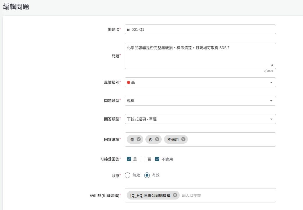Click the red high-risk color dot
The image size is (303, 210).
coord(129,83)
